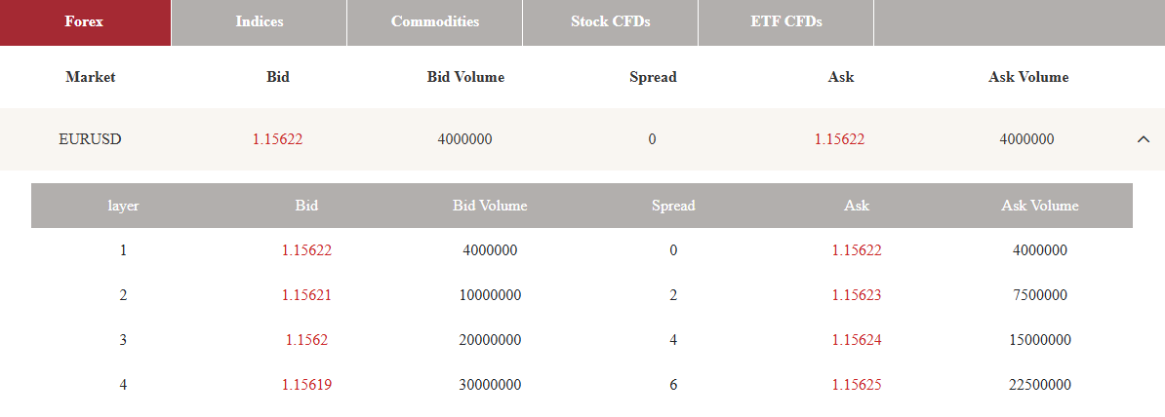This screenshot has width=1165, height=417.
Task: Open the Indices tab
Action: coord(260,22)
